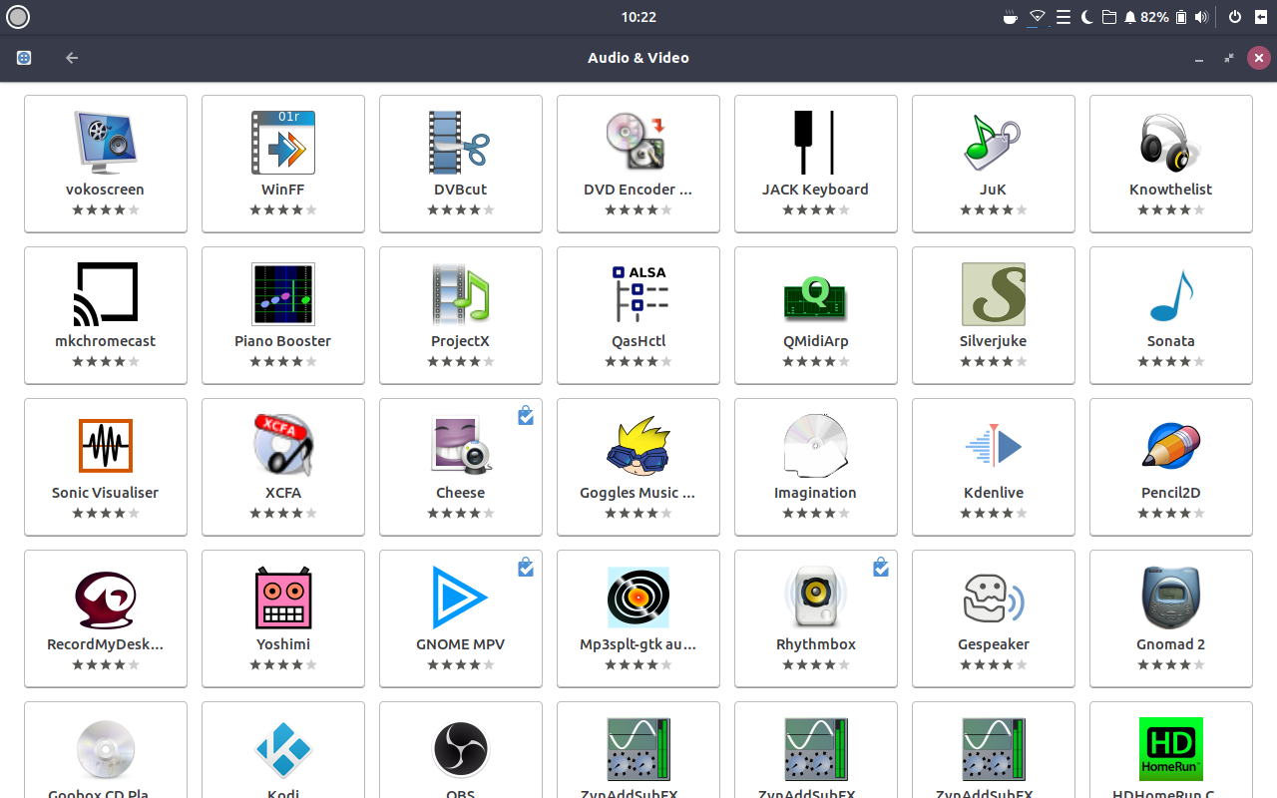Open the QasHctl ALSA icon

tap(638, 294)
